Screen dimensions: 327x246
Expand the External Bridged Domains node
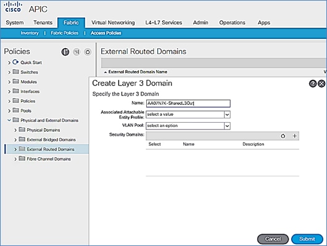pos(15,140)
